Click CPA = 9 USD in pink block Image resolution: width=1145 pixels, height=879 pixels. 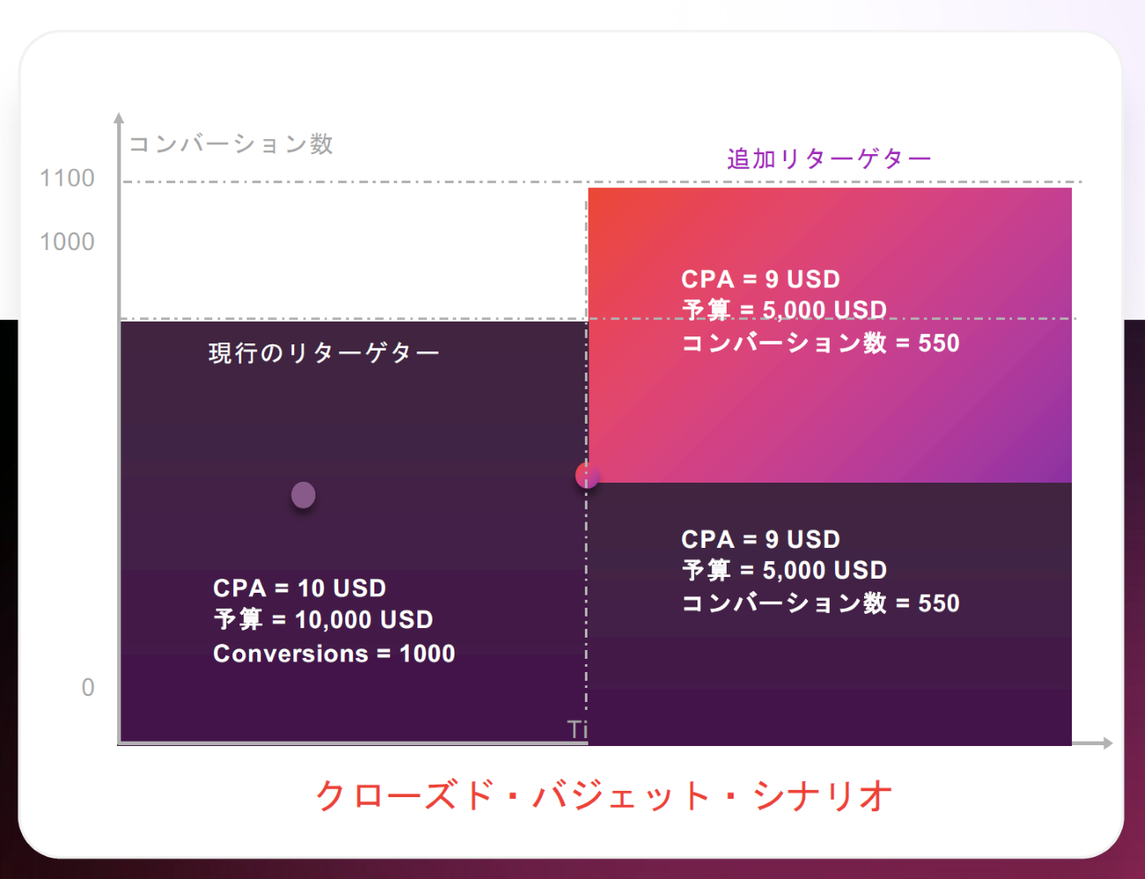pyautogui.click(x=760, y=279)
